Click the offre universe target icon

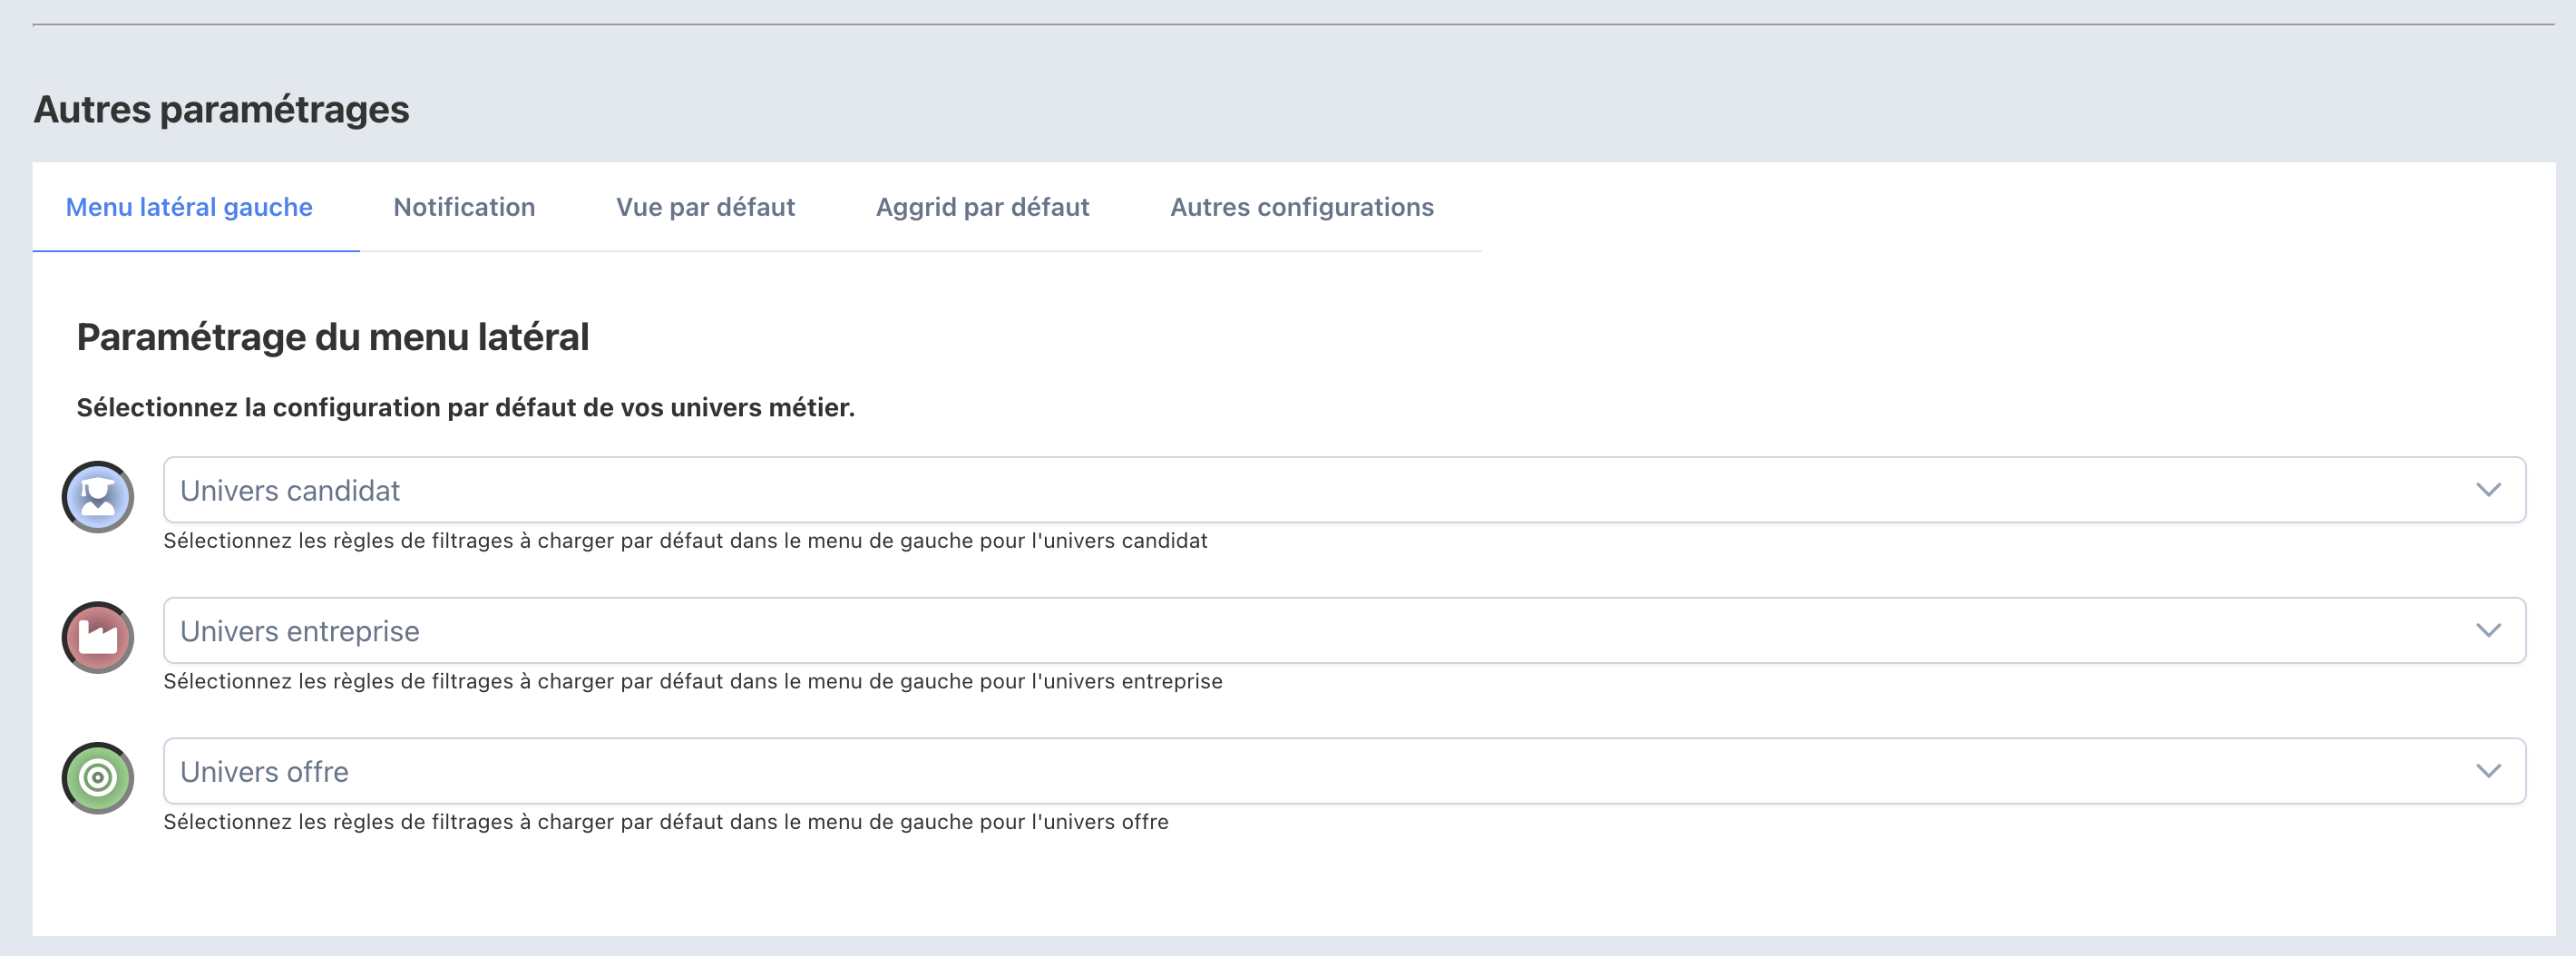98,778
